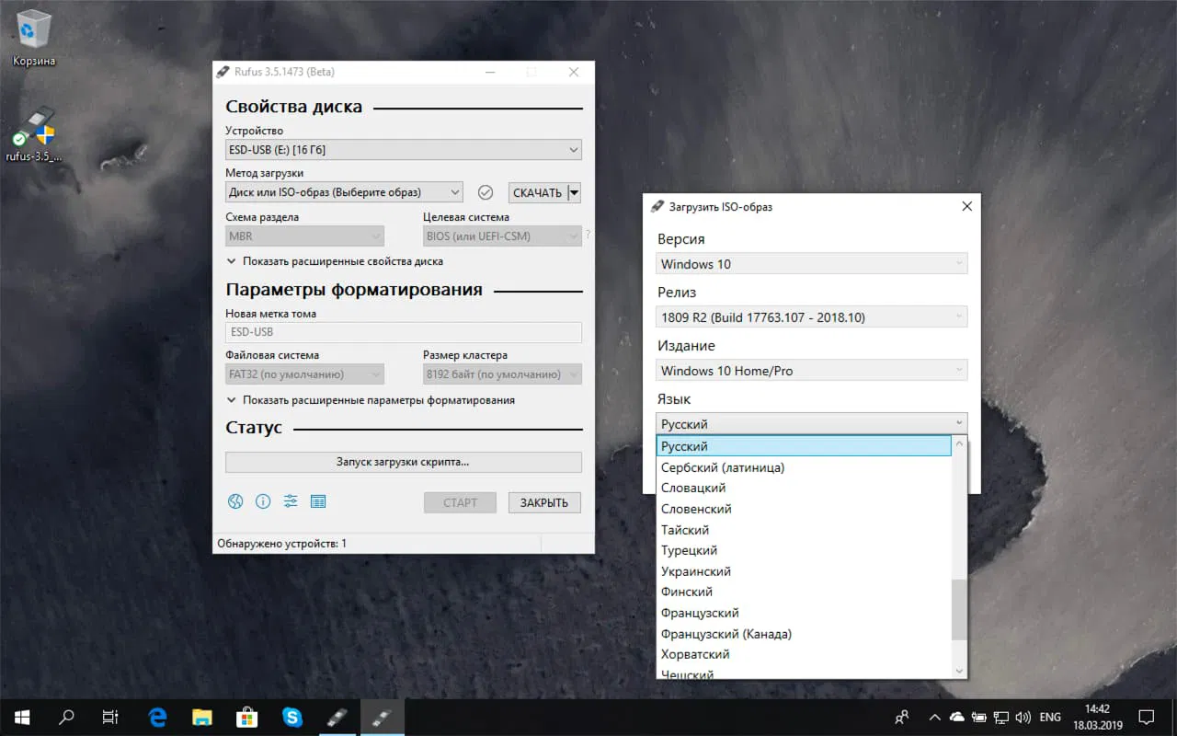Open the Action Center notifications icon

click(1146, 717)
